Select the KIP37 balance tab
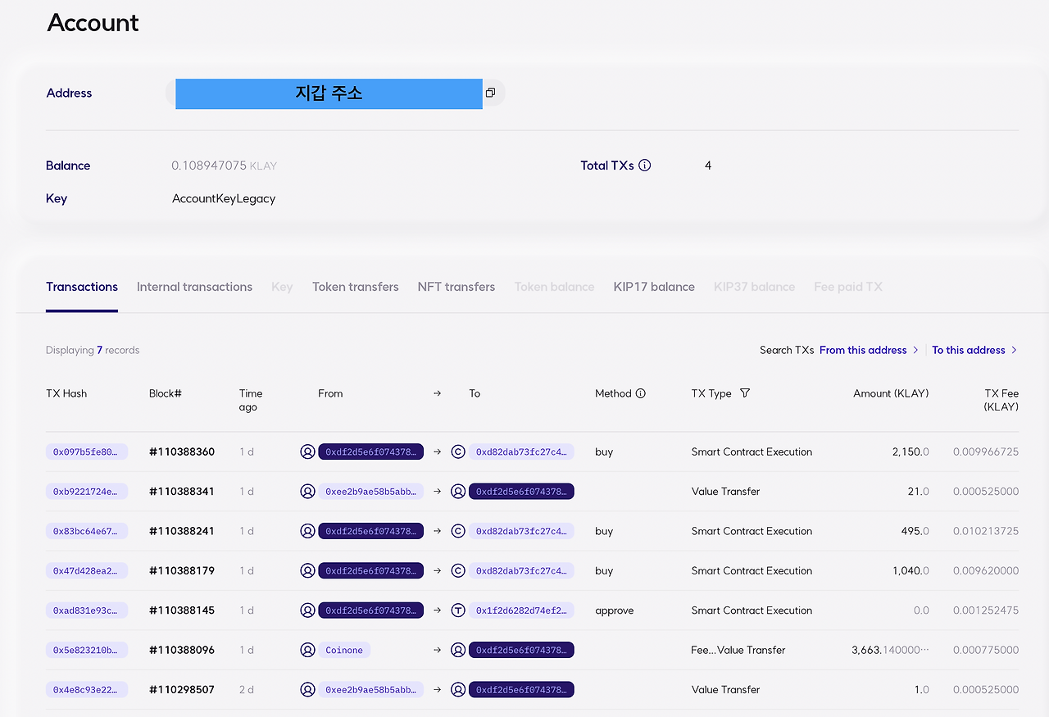The image size is (1049, 717). point(754,287)
